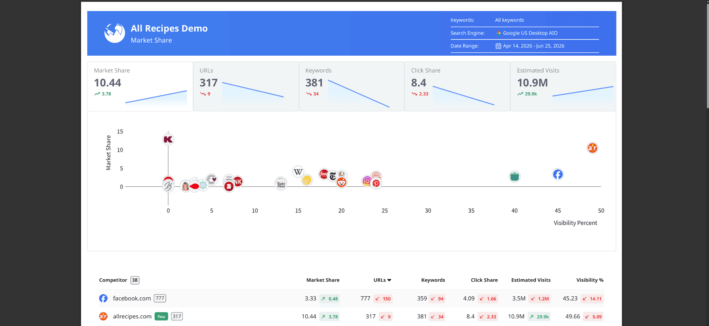Select the Instagram bubble on the chart
709x326 pixels.
tap(367, 181)
